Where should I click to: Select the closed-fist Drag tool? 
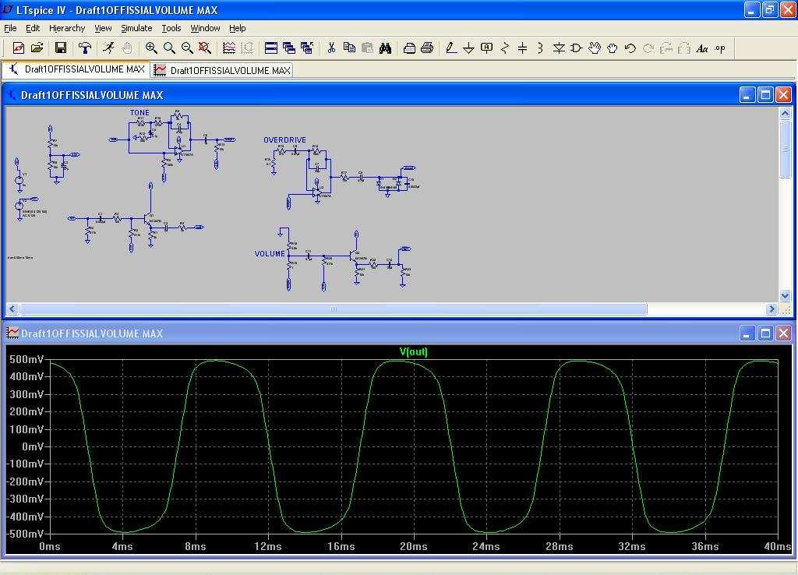click(x=613, y=48)
